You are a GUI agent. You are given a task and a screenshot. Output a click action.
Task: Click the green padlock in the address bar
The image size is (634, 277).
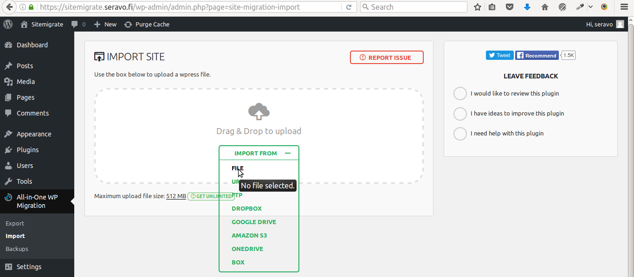pos(31,7)
